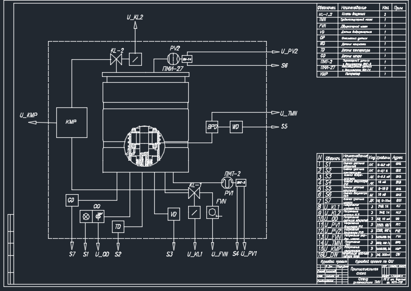
Task: Click the S7 signal label at bottom
Action: point(72,253)
